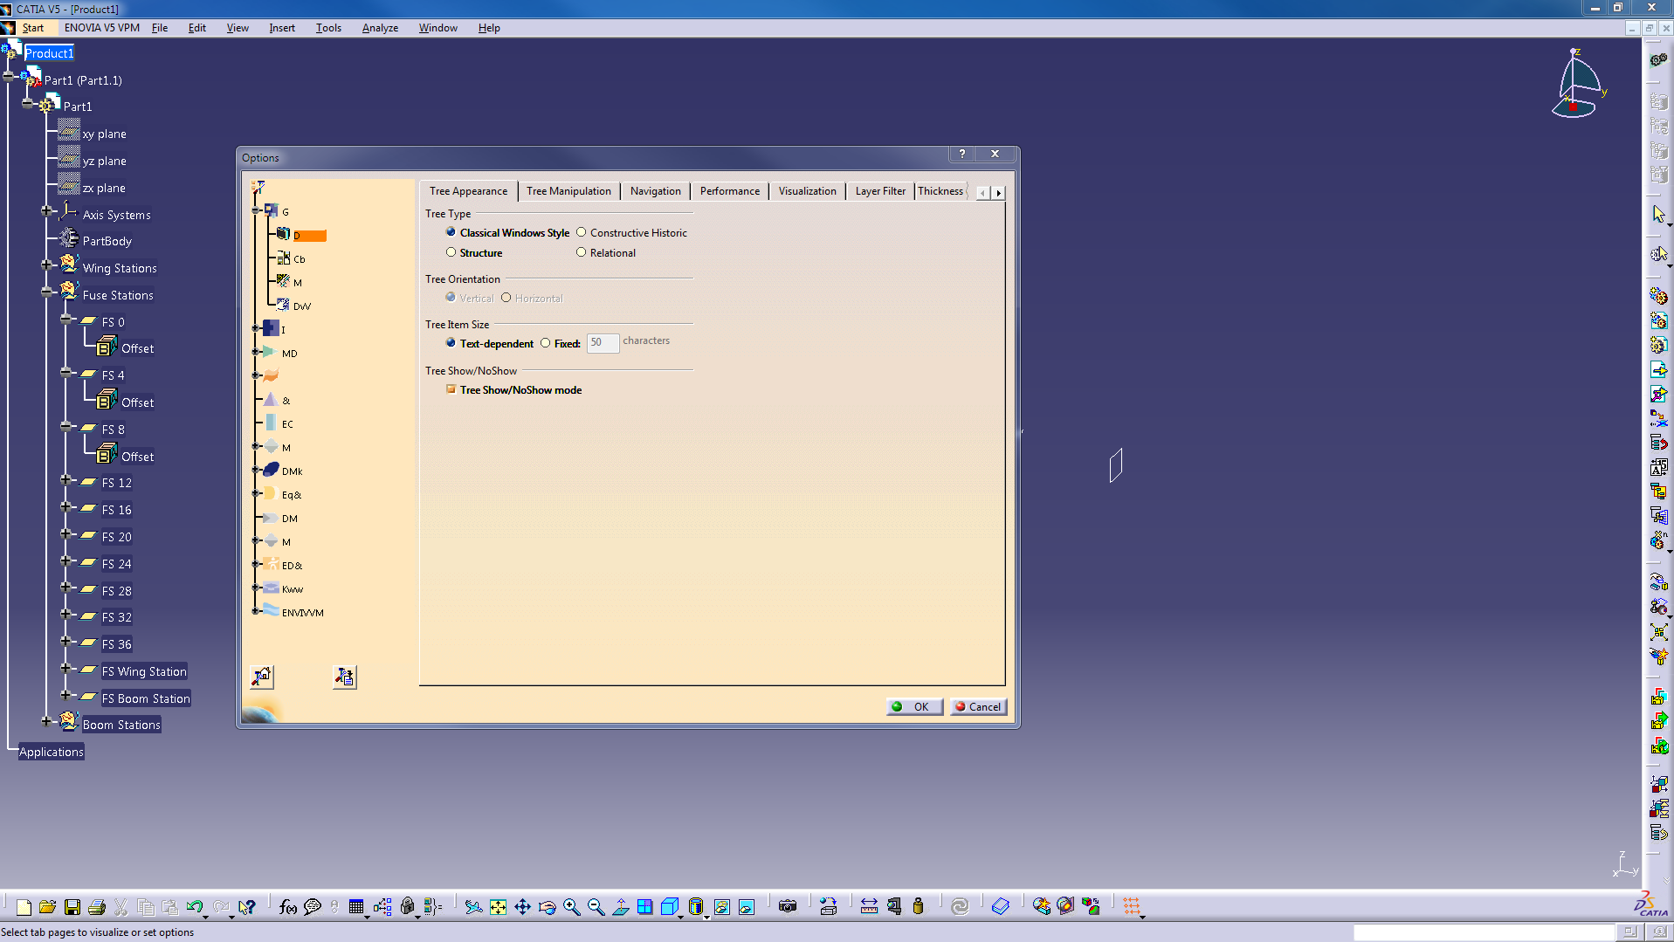Screen dimensions: 1674x942
Task: Open the Layer Filter tab
Action: tap(879, 191)
